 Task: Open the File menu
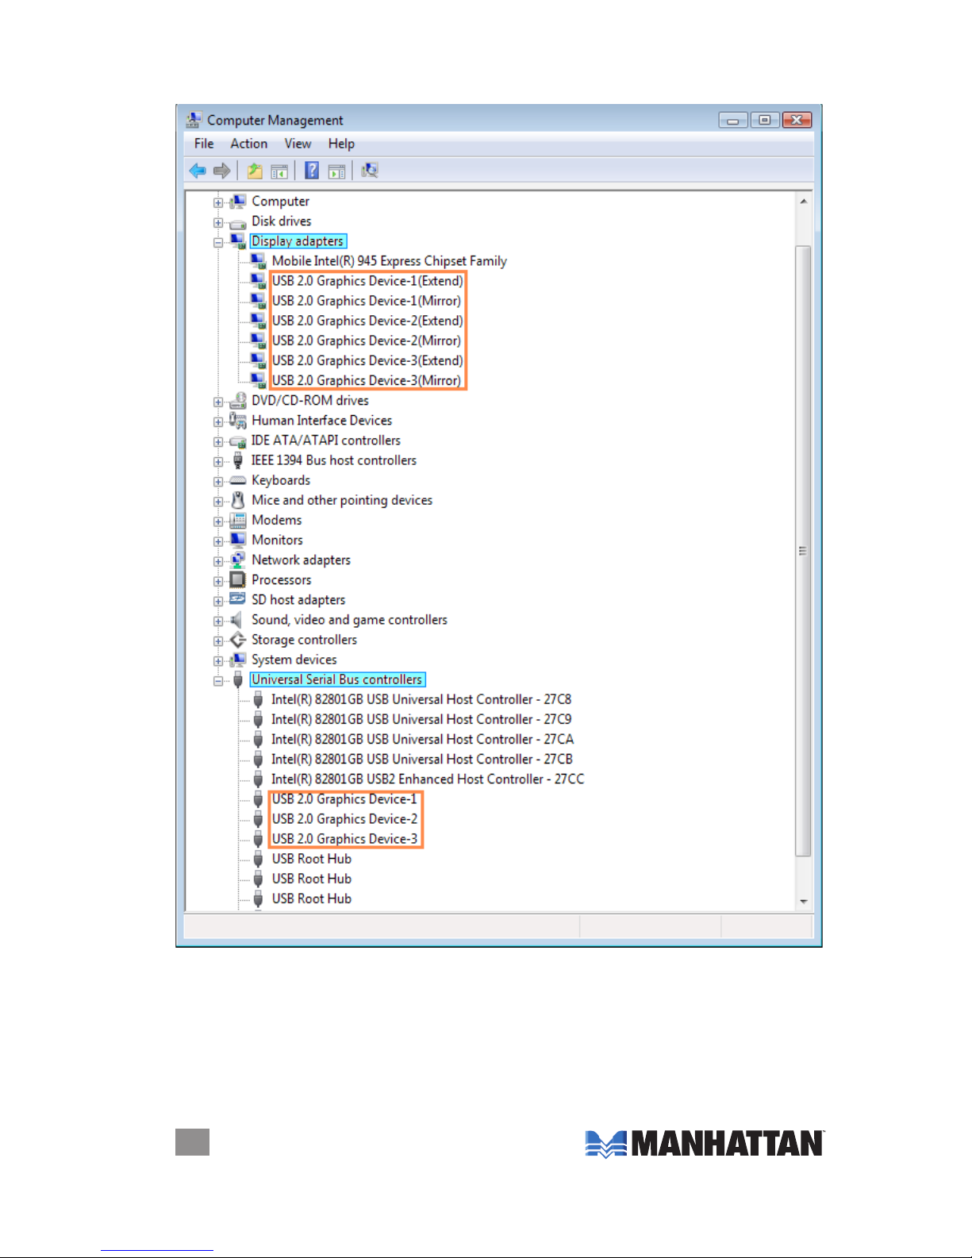click(204, 144)
